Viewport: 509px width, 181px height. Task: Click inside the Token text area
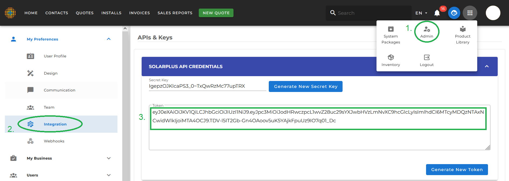pyautogui.click(x=319, y=128)
